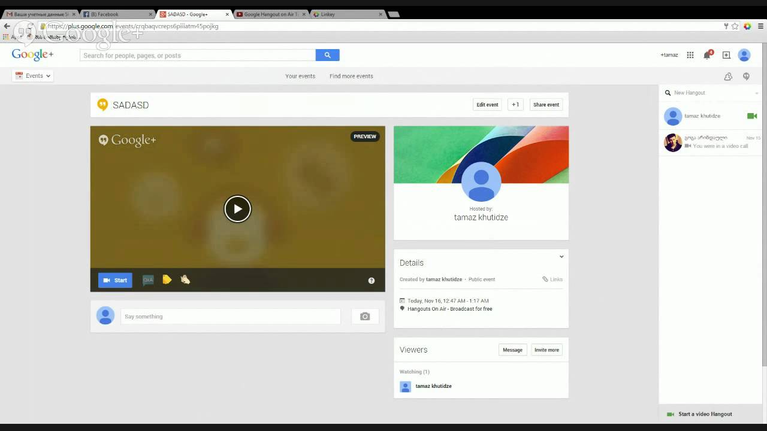Click the search icon in New Hangout

tap(668, 93)
